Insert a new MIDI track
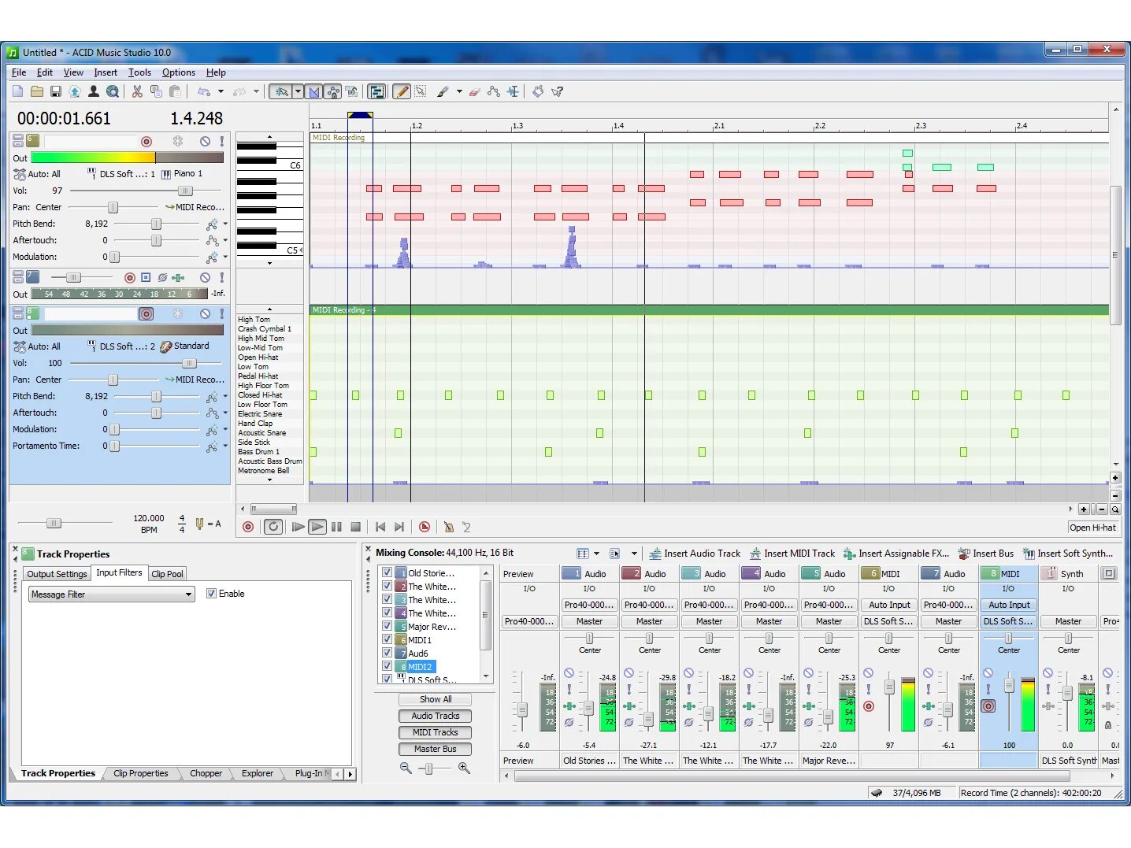 tap(792, 553)
